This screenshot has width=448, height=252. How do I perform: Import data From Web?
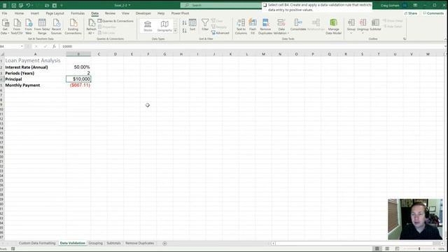tap(28, 27)
